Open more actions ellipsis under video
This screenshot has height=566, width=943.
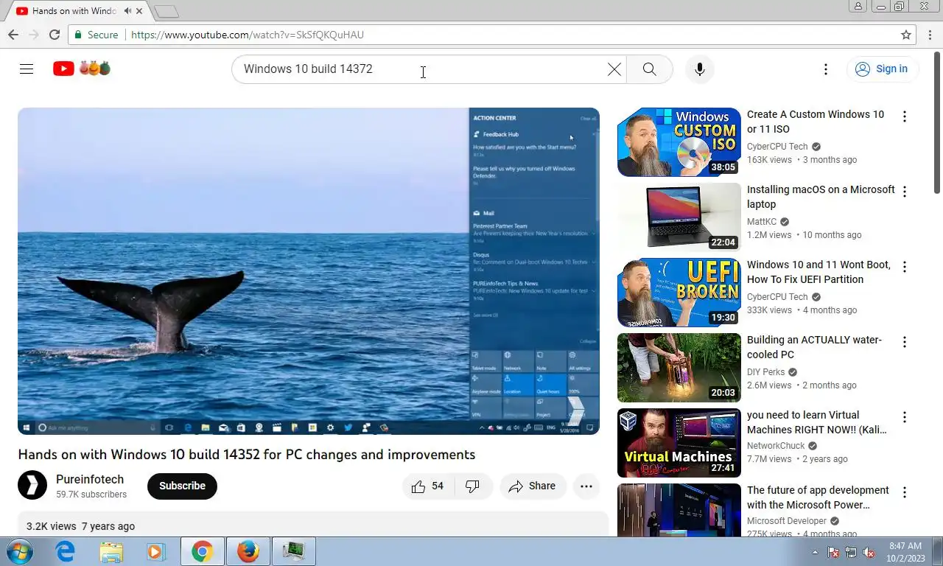click(x=586, y=486)
